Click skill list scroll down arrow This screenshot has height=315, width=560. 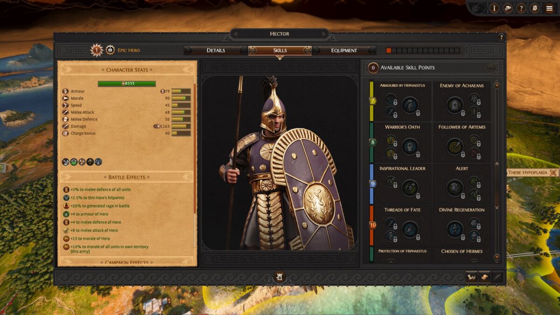[497, 257]
